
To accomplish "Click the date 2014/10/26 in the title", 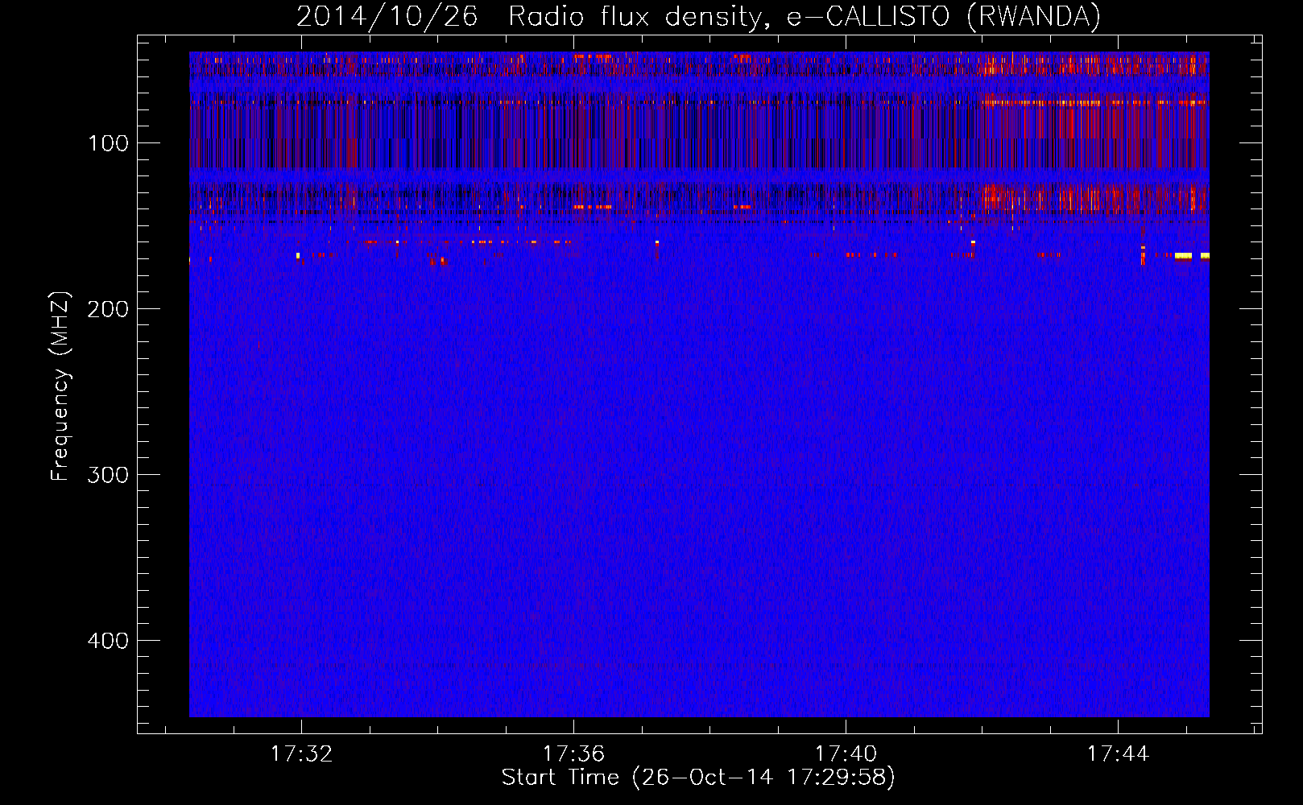I will [387, 16].
